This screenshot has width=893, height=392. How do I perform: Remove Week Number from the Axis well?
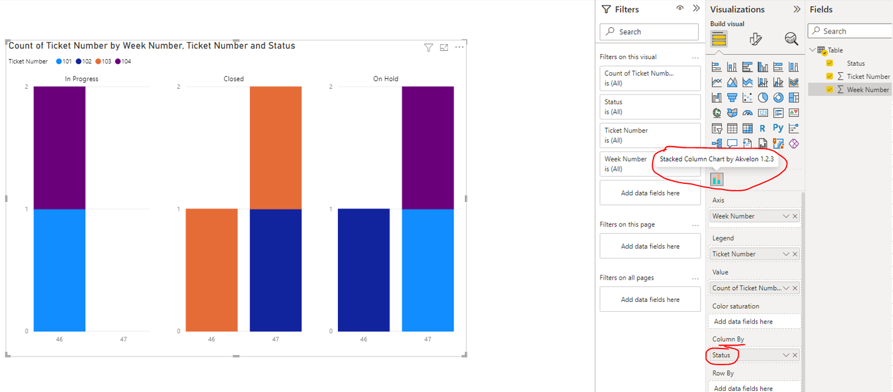coord(795,216)
